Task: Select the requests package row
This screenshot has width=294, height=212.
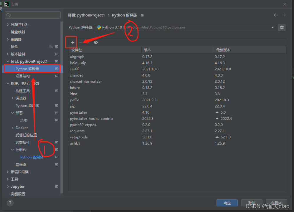Action: coord(177,131)
